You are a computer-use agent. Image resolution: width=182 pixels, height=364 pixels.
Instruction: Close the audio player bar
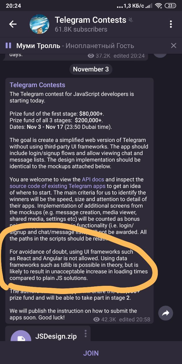pyautogui.click(x=173, y=45)
